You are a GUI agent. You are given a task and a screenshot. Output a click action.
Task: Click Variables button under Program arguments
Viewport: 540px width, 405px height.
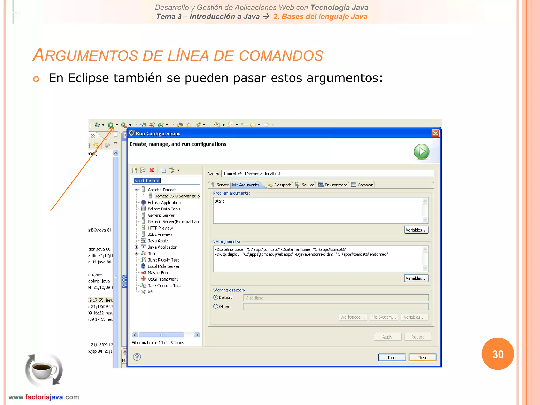pyautogui.click(x=416, y=230)
